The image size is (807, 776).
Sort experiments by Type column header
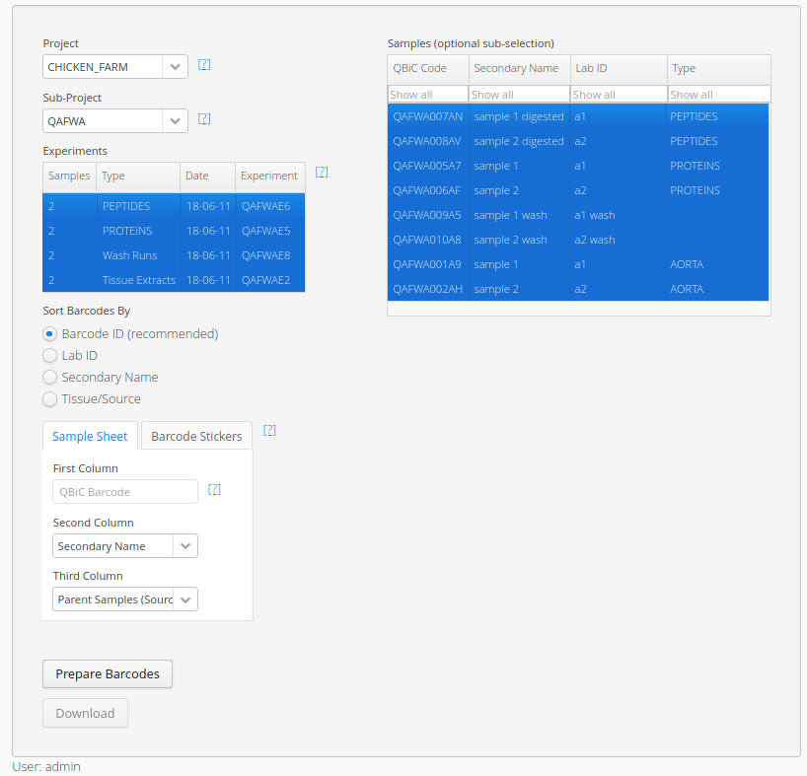(x=138, y=176)
